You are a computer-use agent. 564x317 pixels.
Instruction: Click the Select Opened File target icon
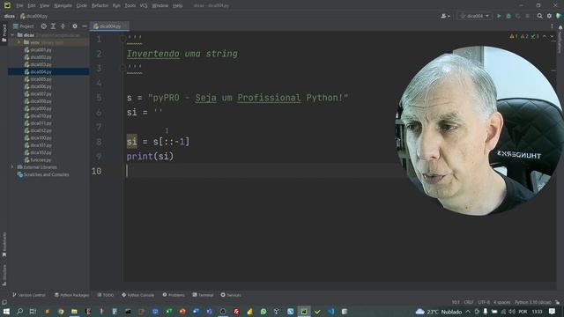(43, 26)
